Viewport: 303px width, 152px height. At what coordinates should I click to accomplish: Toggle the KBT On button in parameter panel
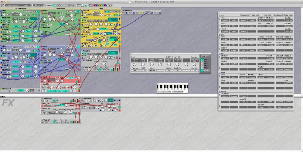[x=143, y=70]
